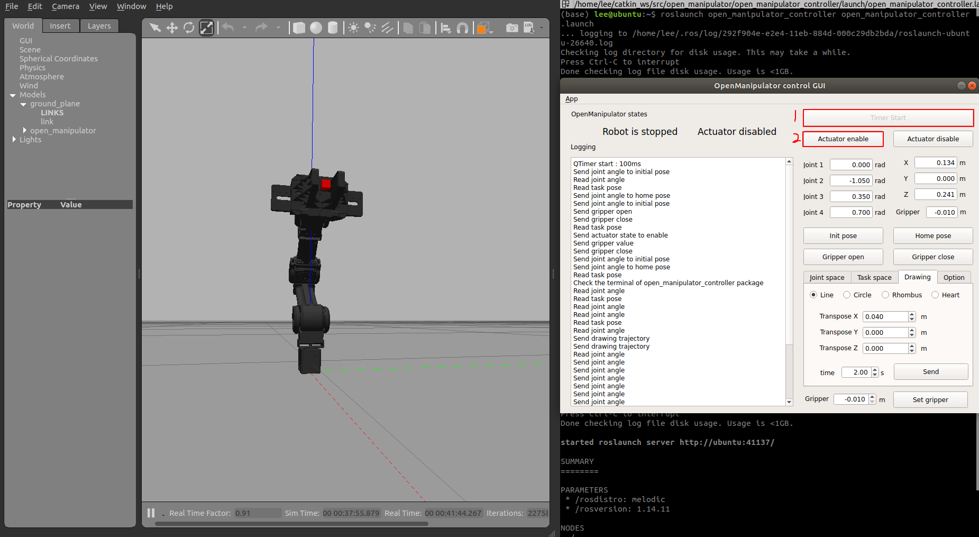Click the orange cube view angle icon
Image resolution: width=979 pixels, height=537 pixels.
coord(483,28)
